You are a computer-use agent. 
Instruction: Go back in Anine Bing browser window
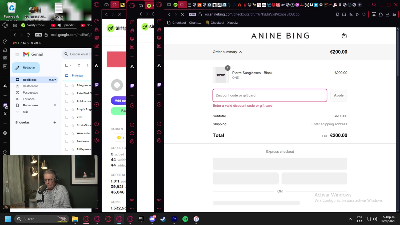point(169,14)
